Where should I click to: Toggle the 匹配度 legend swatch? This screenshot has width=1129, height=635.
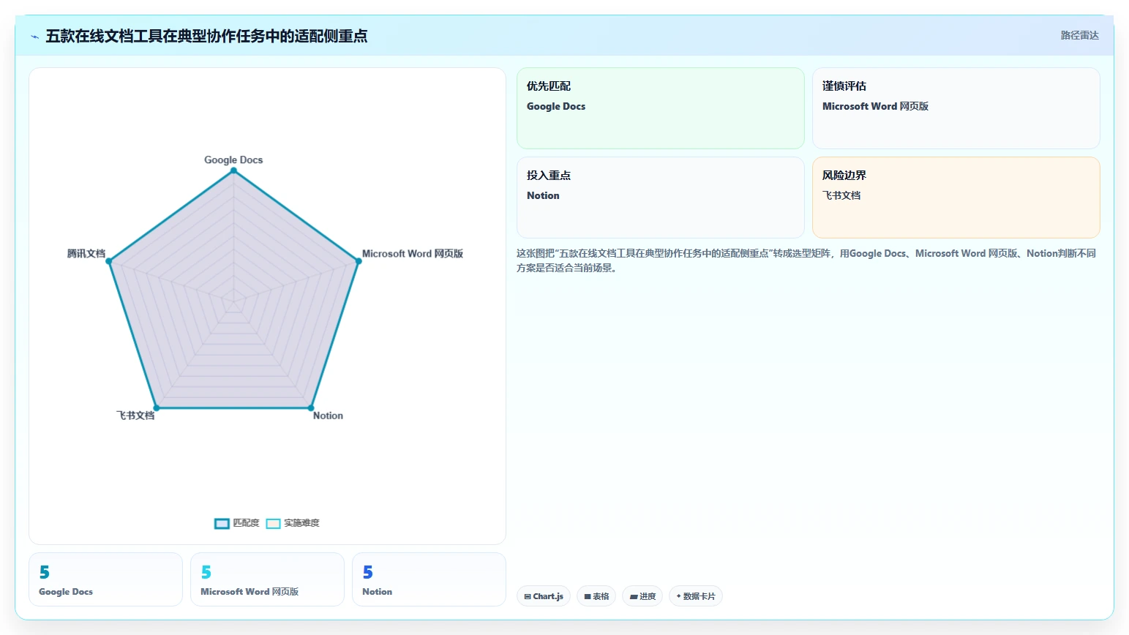[x=222, y=523]
